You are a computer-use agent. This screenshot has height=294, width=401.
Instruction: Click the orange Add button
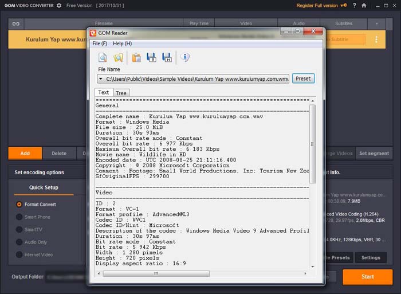[x=25, y=153]
